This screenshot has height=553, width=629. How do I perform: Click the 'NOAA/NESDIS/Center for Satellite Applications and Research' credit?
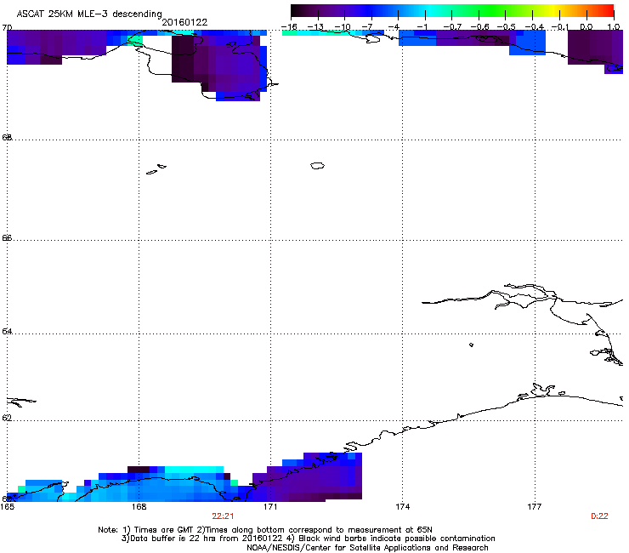tap(367, 547)
